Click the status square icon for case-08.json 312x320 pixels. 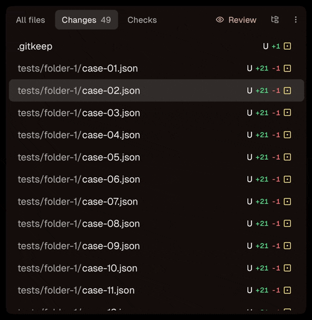[x=287, y=223]
